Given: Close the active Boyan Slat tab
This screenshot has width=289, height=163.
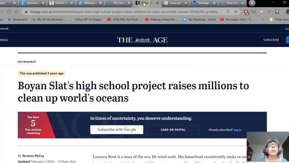Looking at the screenshot, I should [x=157, y=3].
